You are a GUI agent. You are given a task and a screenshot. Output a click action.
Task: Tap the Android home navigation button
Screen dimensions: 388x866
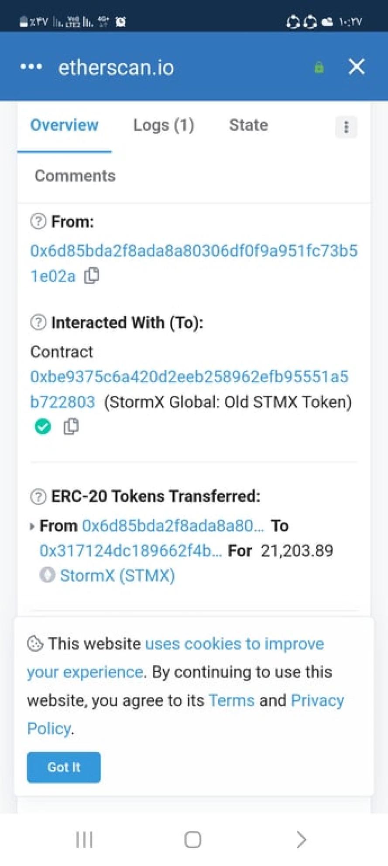click(x=193, y=839)
